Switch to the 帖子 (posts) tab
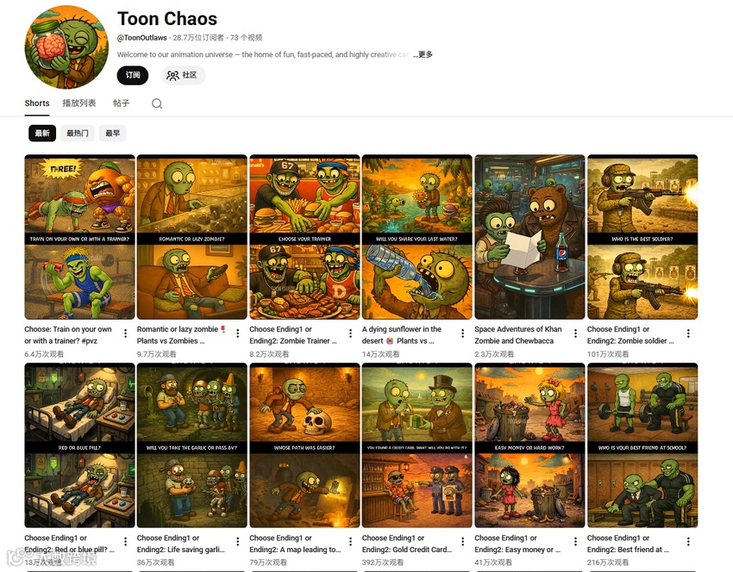The height and width of the screenshot is (572, 733). (x=121, y=103)
